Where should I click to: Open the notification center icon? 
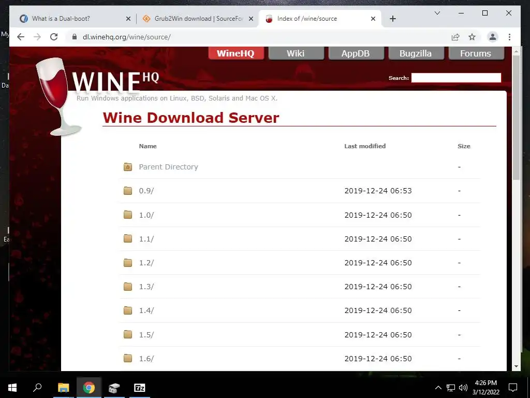pyautogui.click(x=513, y=388)
